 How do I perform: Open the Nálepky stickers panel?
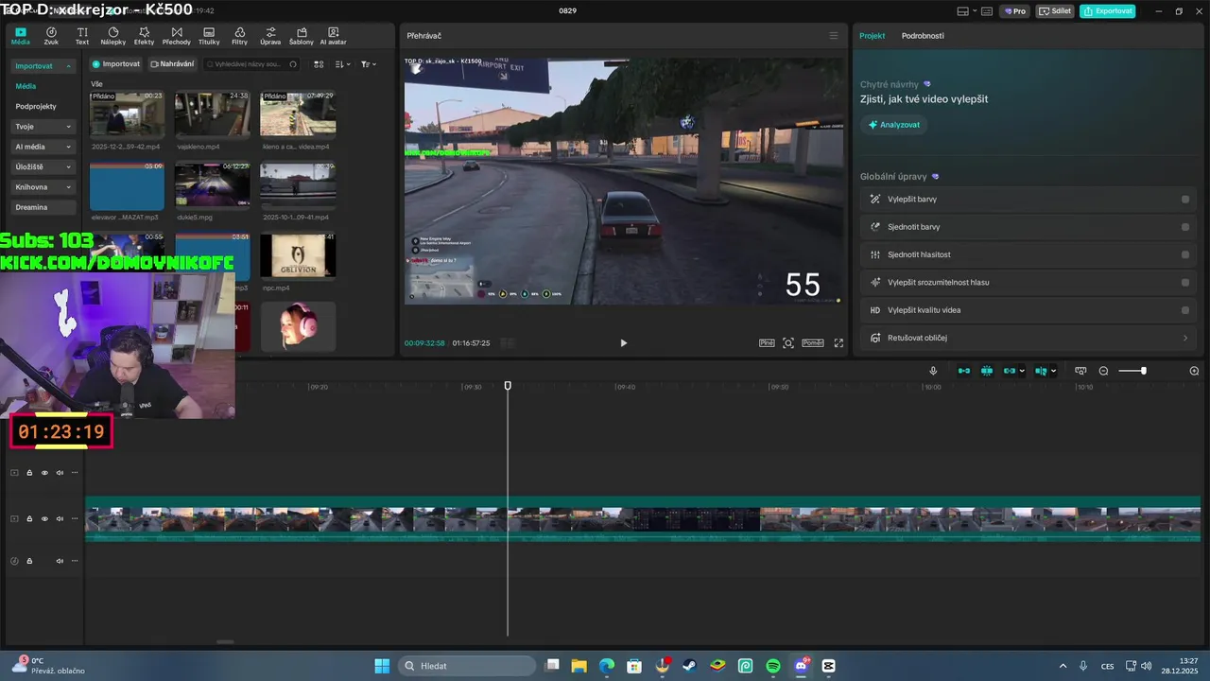(x=112, y=36)
